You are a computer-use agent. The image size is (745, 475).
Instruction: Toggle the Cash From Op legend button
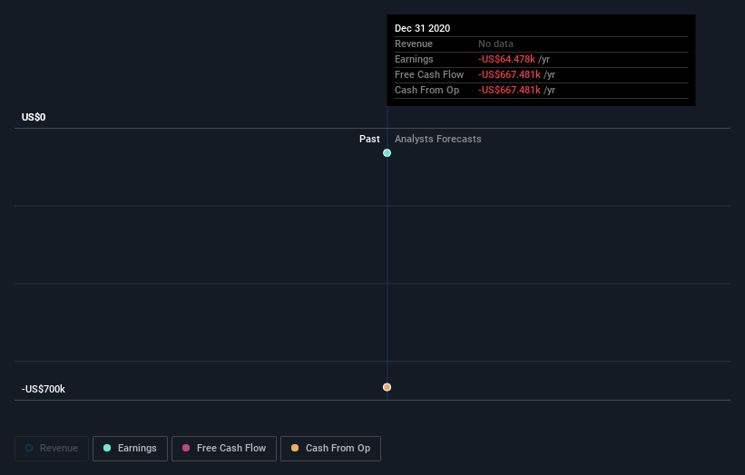pos(330,449)
